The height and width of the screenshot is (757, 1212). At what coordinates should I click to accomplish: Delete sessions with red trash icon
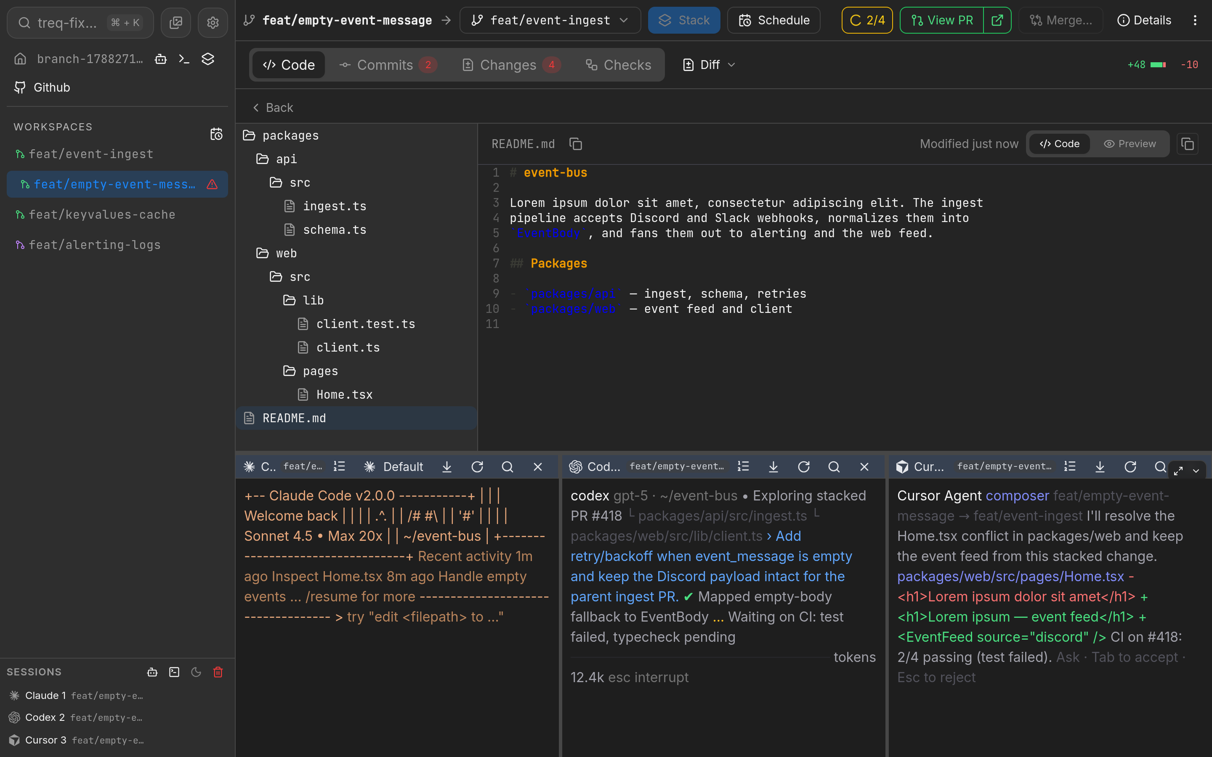pyautogui.click(x=218, y=672)
